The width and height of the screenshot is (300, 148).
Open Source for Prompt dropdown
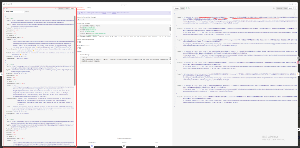click(x=124, y=20)
